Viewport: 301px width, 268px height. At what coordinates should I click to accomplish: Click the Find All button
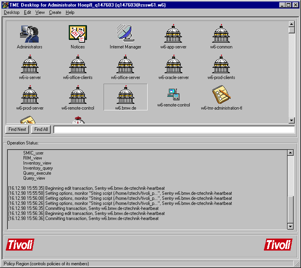pyautogui.click(x=41, y=129)
